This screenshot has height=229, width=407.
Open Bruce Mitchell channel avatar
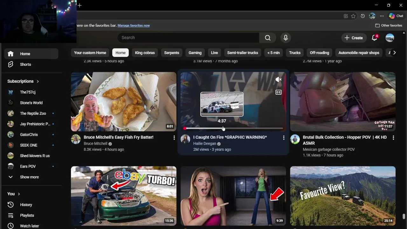point(76,139)
